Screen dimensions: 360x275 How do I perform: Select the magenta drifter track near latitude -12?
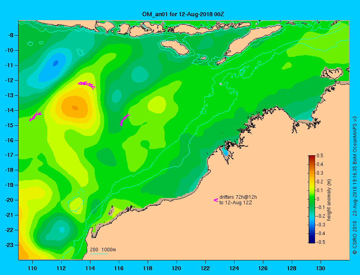(x=86, y=85)
